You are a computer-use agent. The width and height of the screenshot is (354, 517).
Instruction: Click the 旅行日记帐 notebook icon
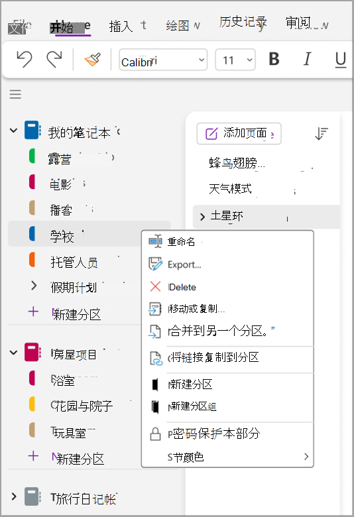(x=32, y=496)
